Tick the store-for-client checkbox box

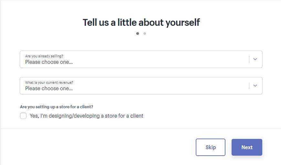click(23, 116)
